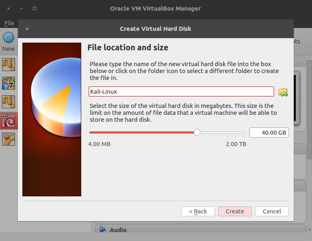312x241 pixels.
Task: Select the last VM icon in sidebar list
Action: point(9,139)
